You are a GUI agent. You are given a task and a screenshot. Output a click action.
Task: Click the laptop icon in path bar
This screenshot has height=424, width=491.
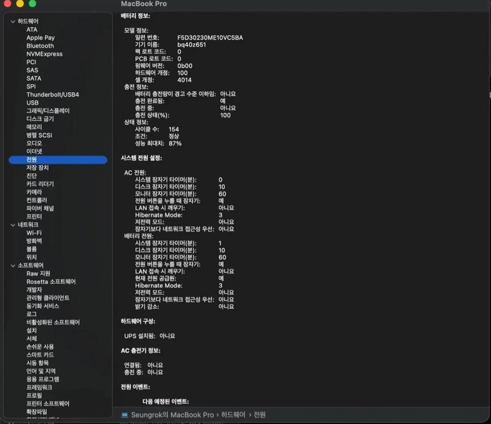[124, 415]
